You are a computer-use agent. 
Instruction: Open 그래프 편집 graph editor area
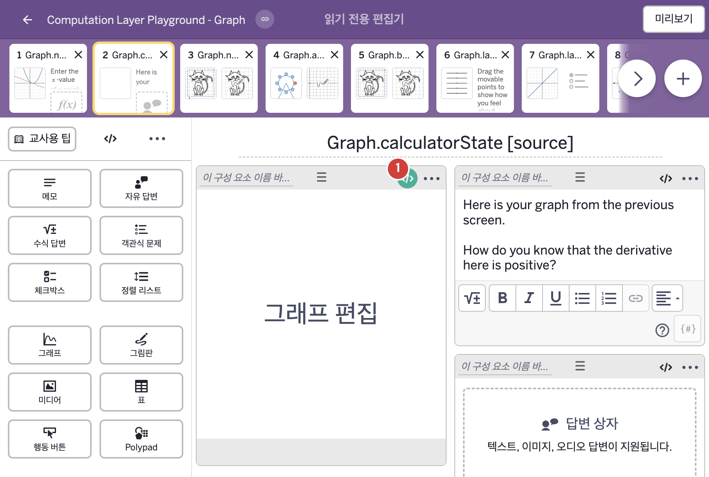(x=321, y=314)
